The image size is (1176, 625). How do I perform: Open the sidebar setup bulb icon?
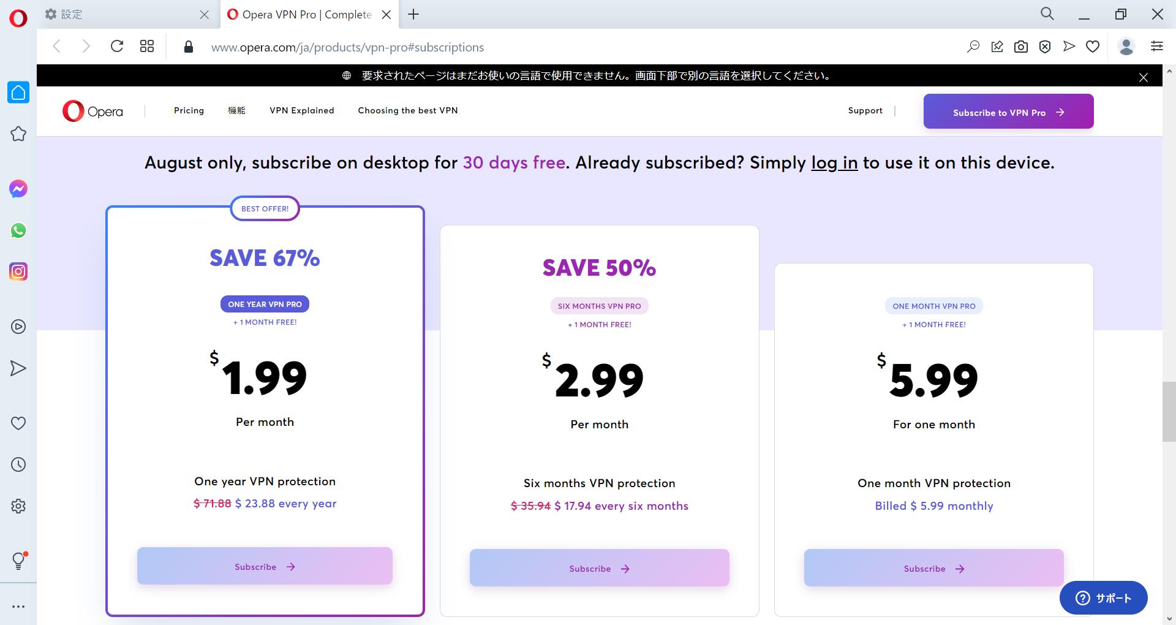pyautogui.click(x=18, y=559)
